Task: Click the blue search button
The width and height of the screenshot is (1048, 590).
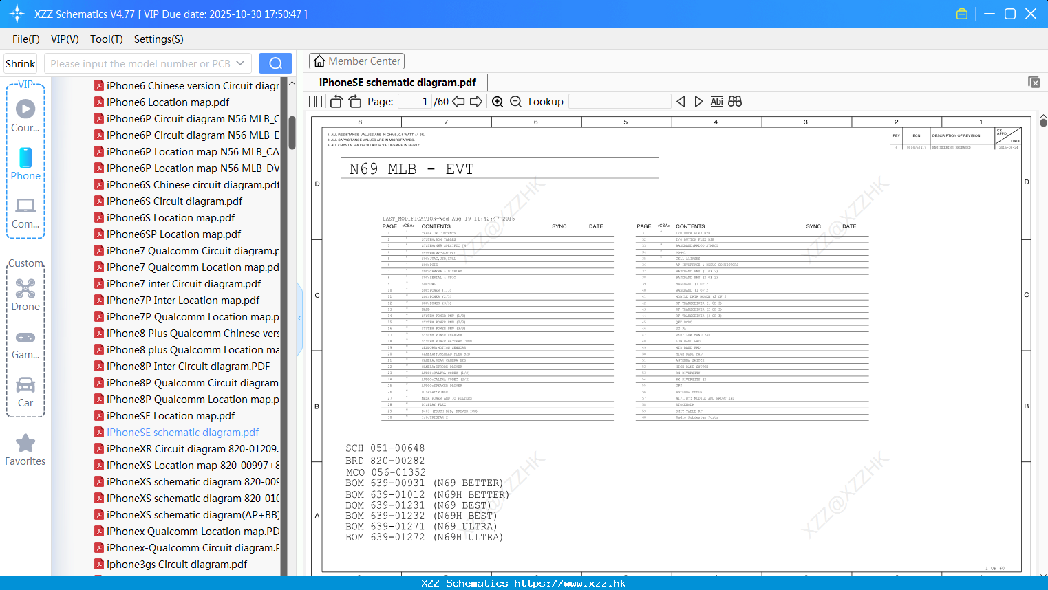Action: pyautogui.click(x=275, y=63)
